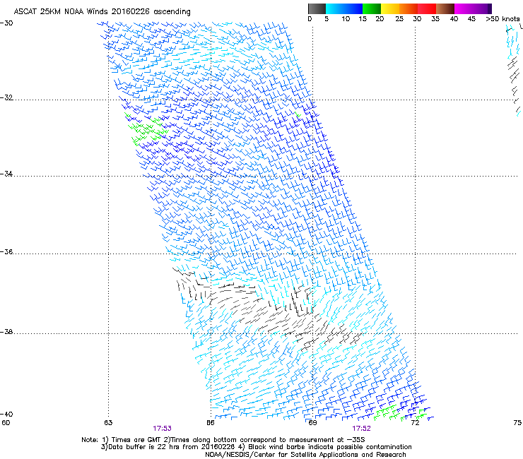523x459 pixels.
Task: Click the latitude label '-34'
Action: coord(6,174)
